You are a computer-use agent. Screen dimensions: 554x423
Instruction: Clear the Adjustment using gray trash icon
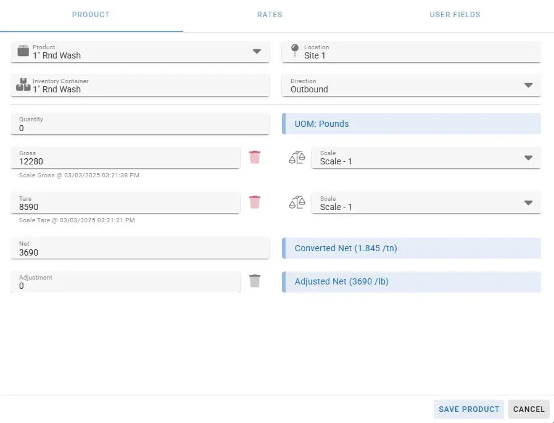pos(255,281)
